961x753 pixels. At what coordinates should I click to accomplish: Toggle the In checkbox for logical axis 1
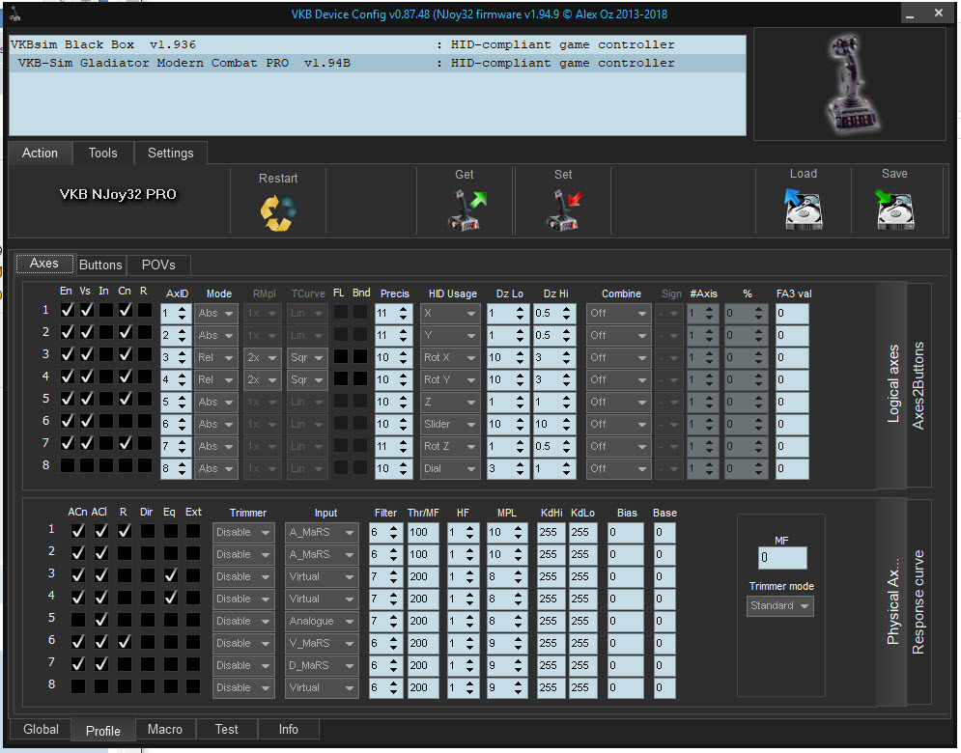point(104,311)
